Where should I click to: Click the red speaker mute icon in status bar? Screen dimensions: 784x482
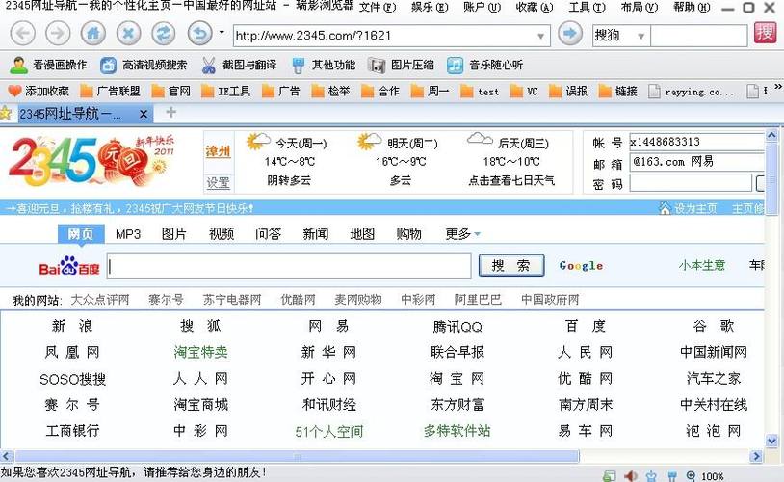click(x=631, y=475)
